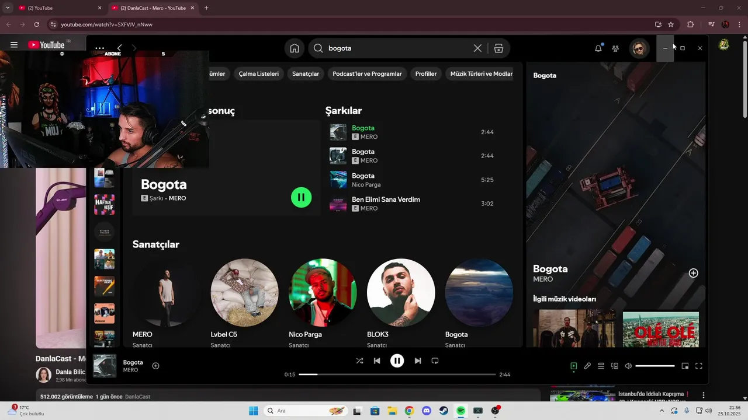Open the MERO artist card

tap(166, 303)
